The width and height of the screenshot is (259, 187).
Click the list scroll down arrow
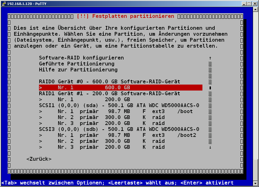coord(210,147)
